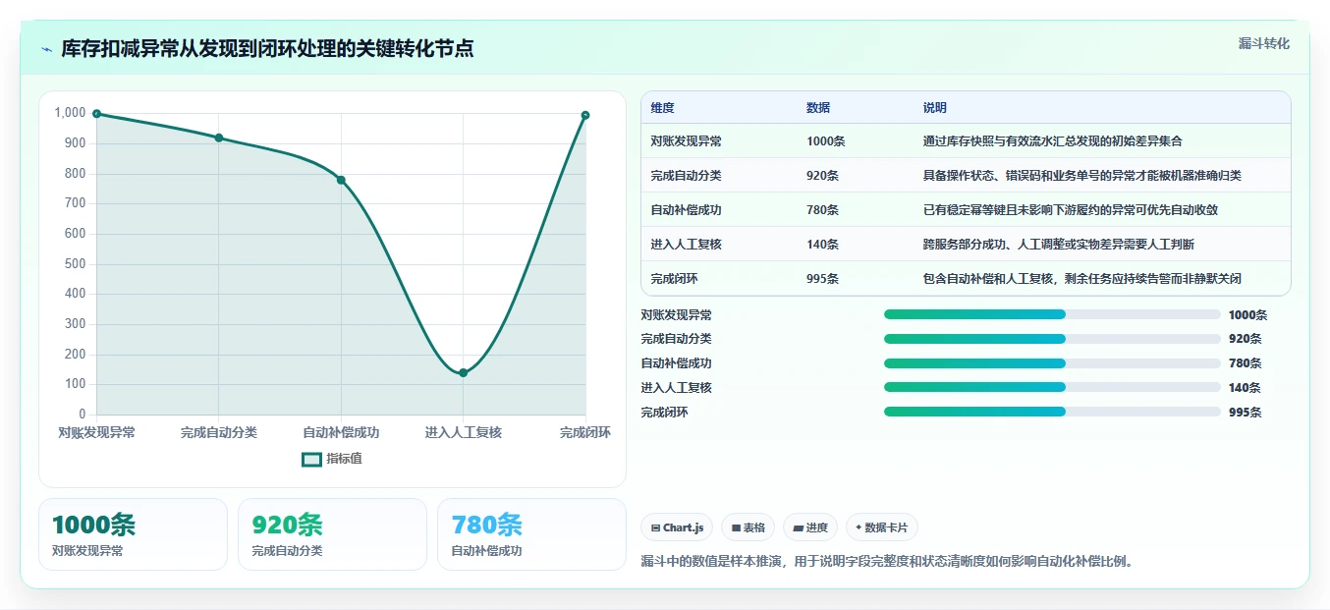1330x610 pixels.
Task: Click the 指标值 legend color box
Action: pos(311,459)
